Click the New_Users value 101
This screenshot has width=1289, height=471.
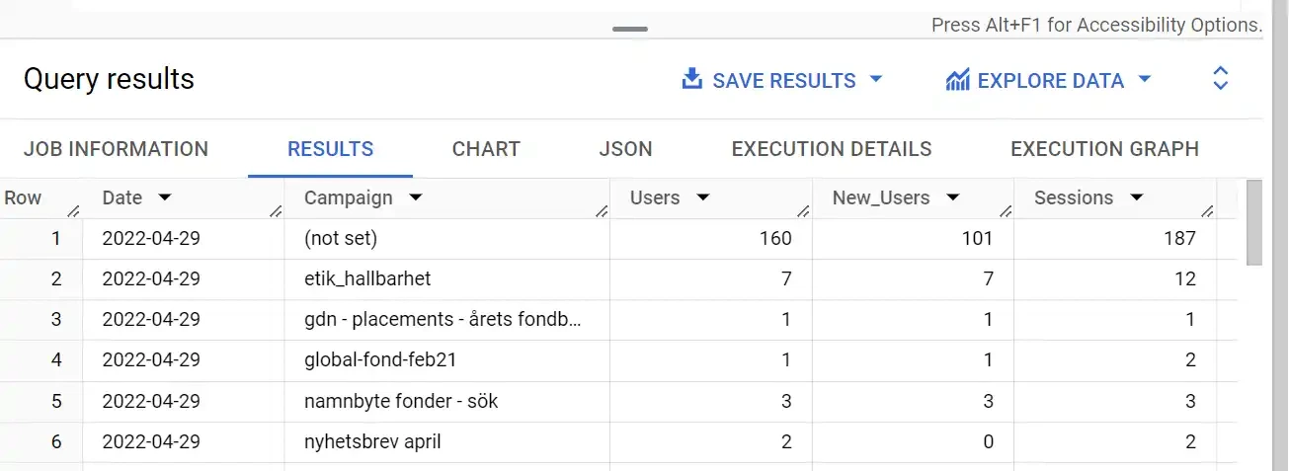(x=977, y=238)
